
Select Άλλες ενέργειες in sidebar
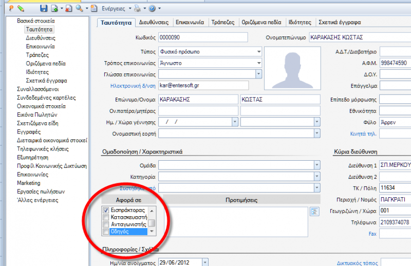[x=38, y=200]
